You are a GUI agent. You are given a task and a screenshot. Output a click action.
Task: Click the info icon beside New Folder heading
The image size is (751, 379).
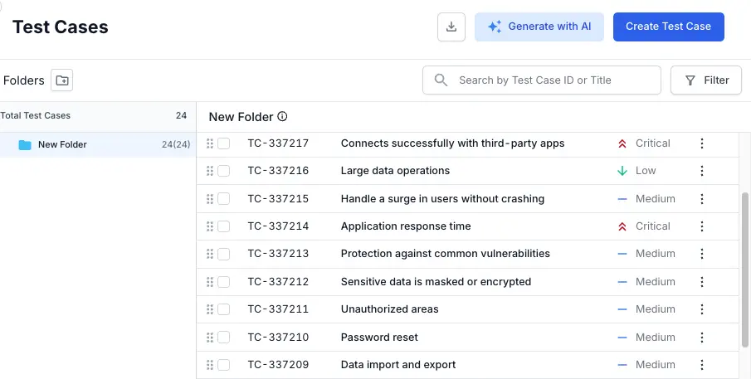[282, 117]
